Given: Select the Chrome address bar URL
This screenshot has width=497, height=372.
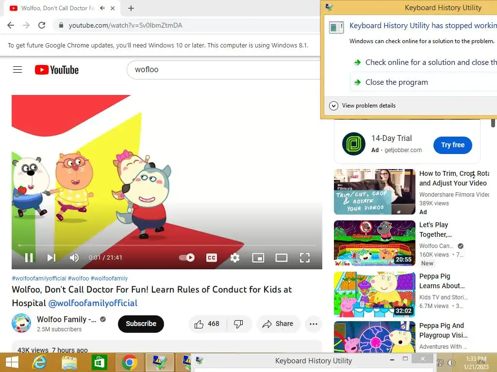Looking at the screenshot, I should click(126, 25).
